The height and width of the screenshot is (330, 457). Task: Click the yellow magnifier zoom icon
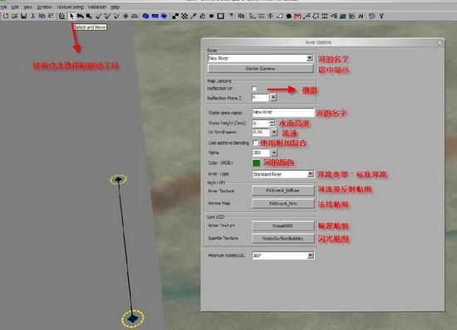pyautogui.click(x=61, y=17)
